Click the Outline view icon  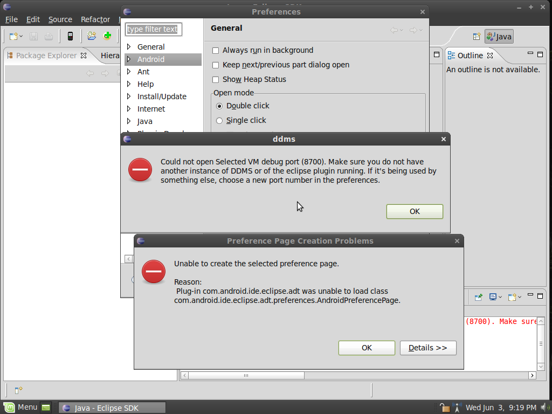[x=451, y=56]
